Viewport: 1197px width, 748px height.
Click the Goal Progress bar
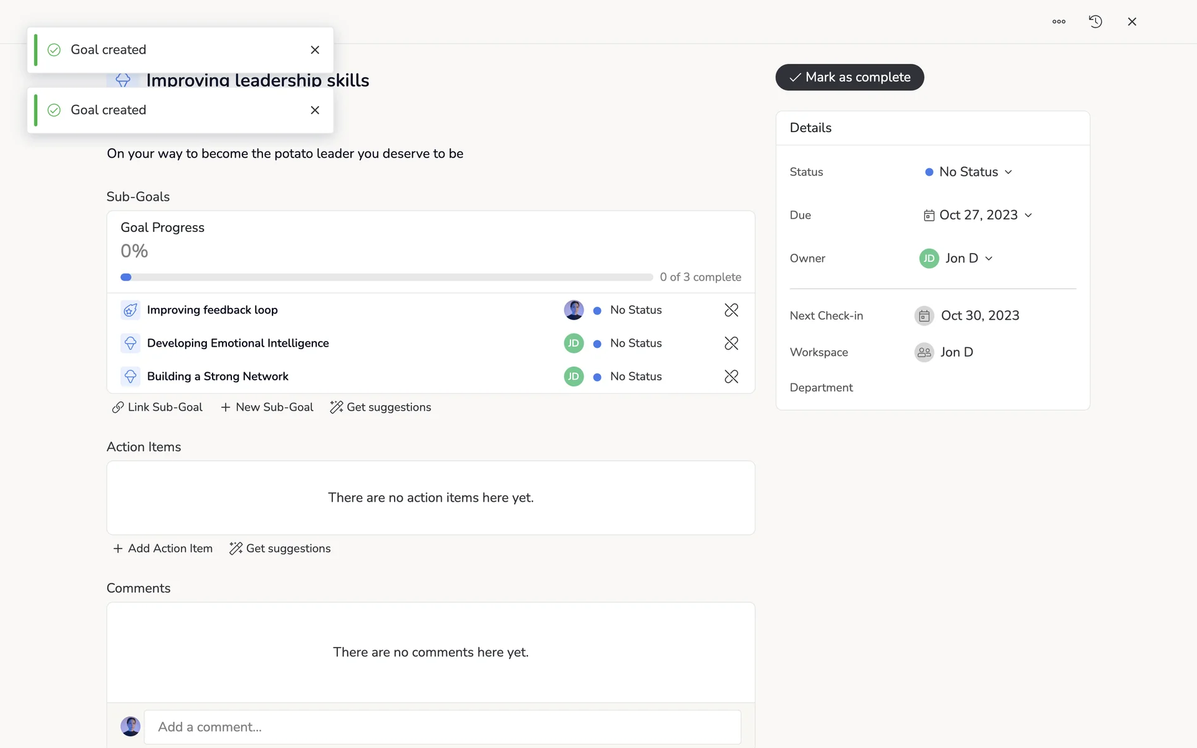coord(387,277)
